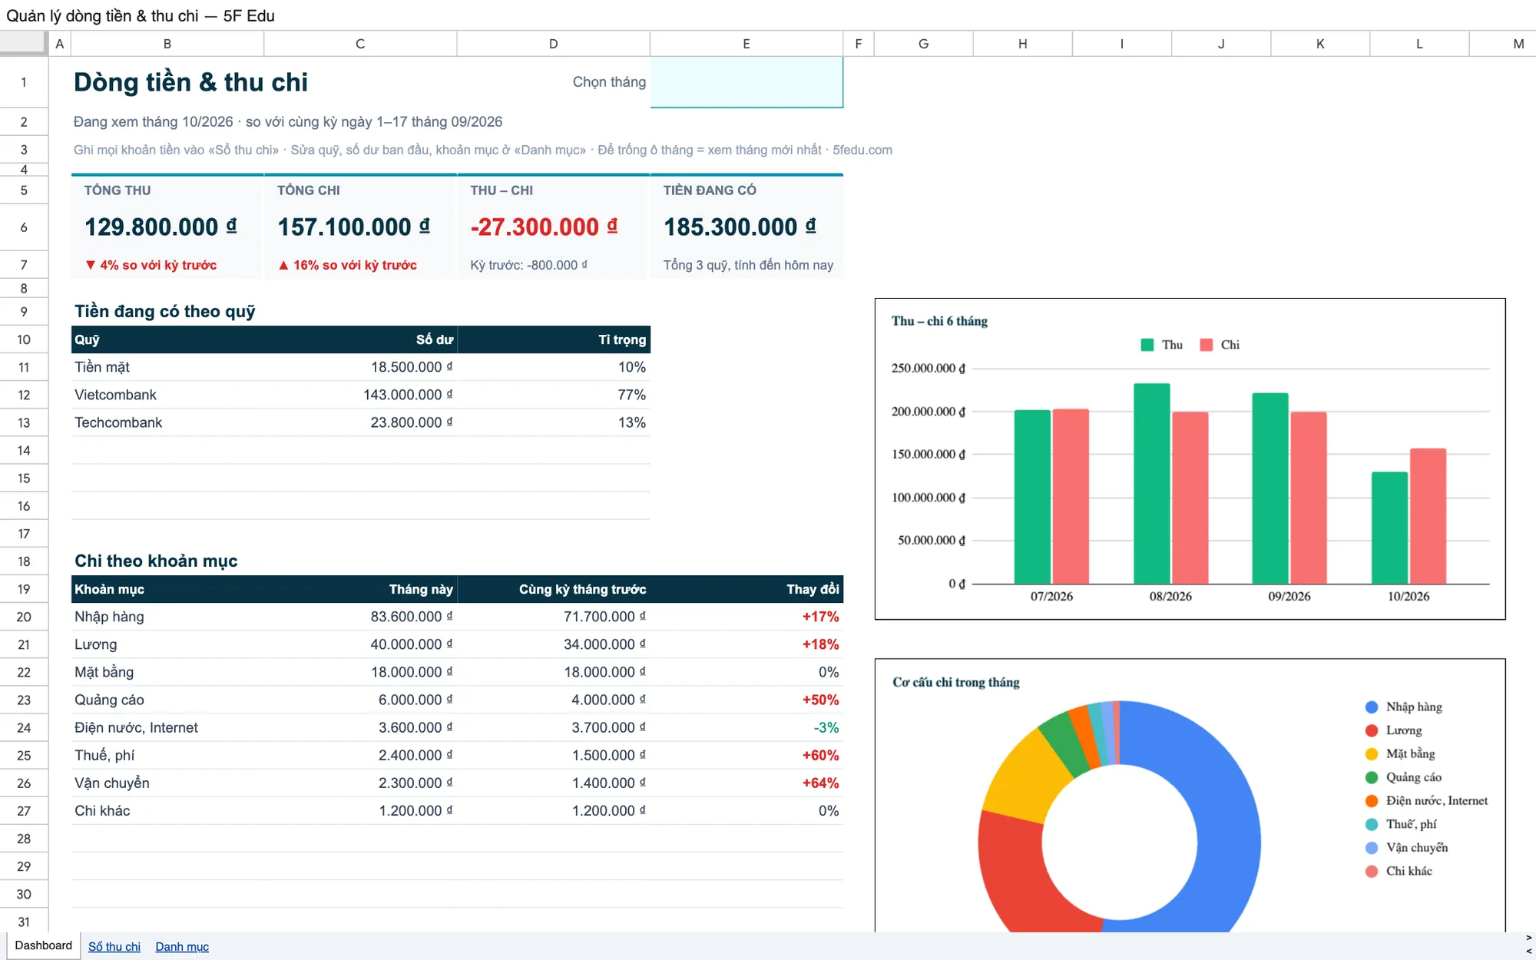Click the blue Nhập hàng donut slice
The image size is (1536, 960).
(x=1229, y=829)
